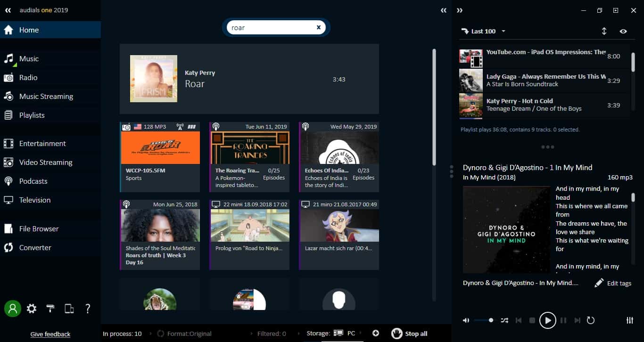Open the Home section in sidebar
The width and height of the screenshot is (644, 342).
coord(50,30)
